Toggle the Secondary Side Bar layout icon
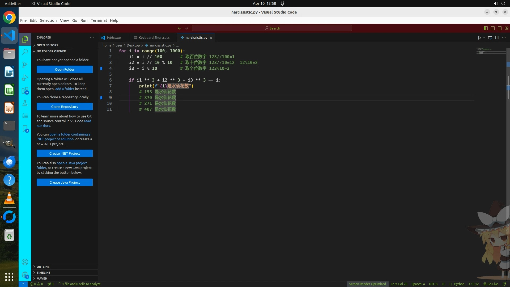 pyautogui.click(x=499, y=28)
